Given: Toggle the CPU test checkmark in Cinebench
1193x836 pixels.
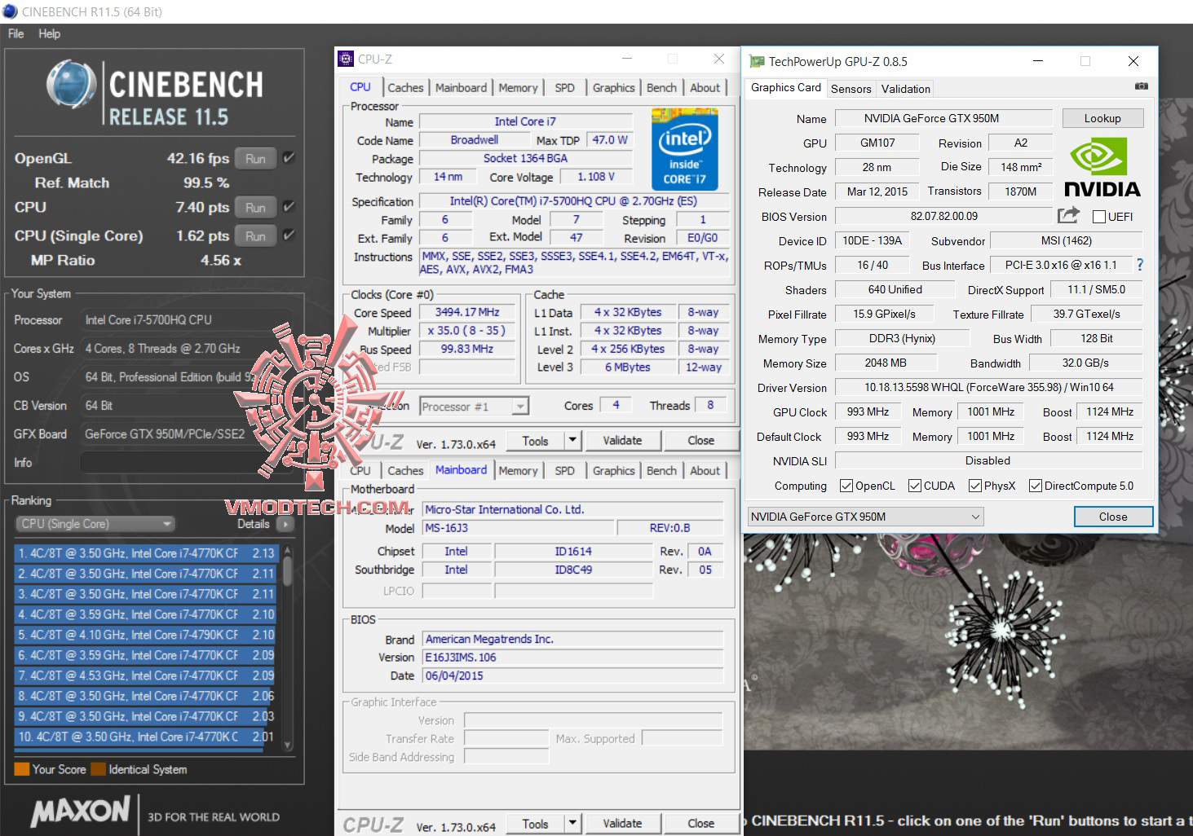Looking at the screenshot, I should pyautogui.click(x=288, y=207).
